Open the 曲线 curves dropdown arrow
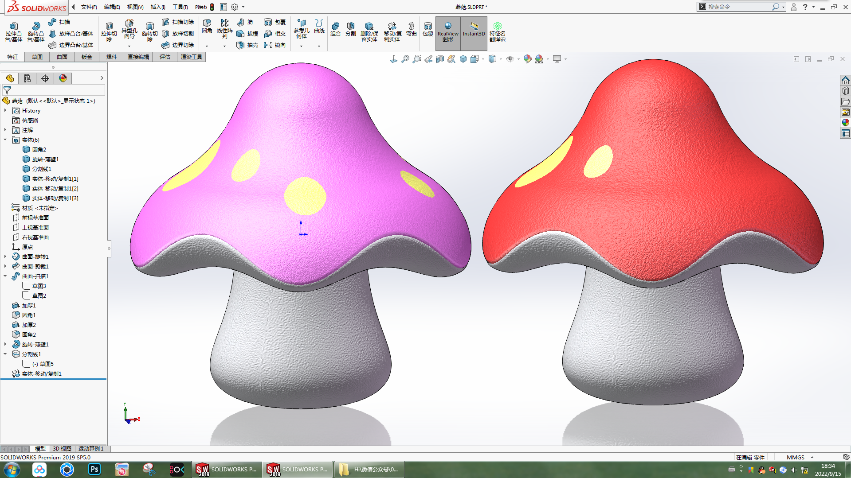The image size is (851, 478). tap(319, 46)
